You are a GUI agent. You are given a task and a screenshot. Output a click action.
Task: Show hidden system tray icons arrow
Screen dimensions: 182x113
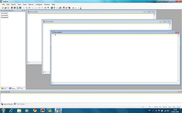(153, 111)
